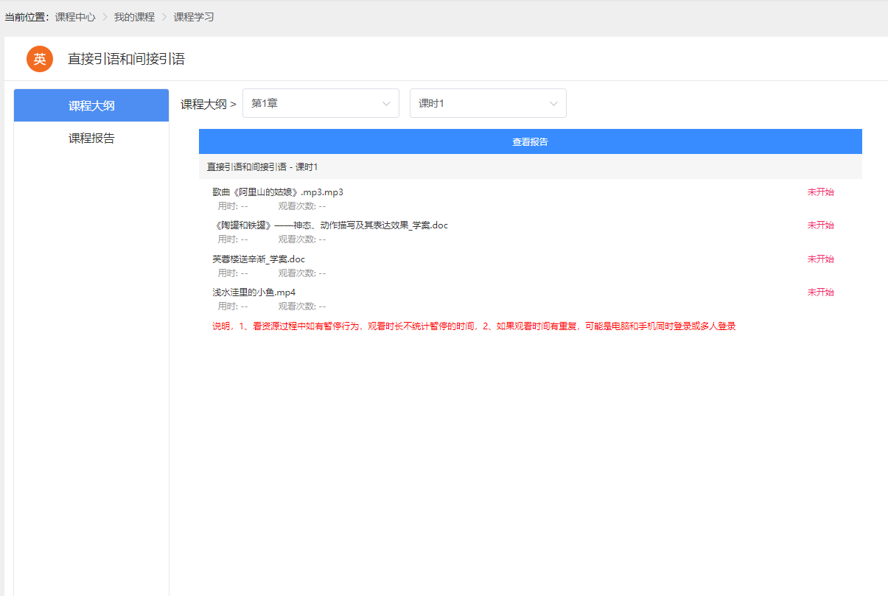Click the chevron arrow in 第1章 selector
The image size is (888, 596).
tap(386, 104)
